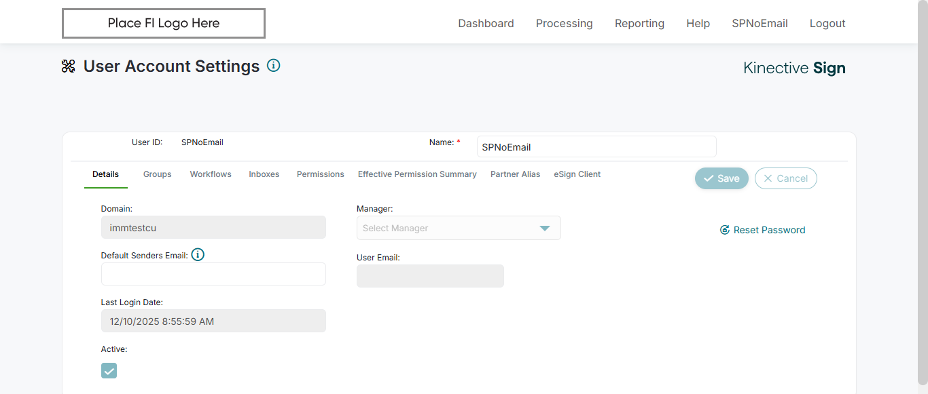Image resolution: width=928 pixels, height=394 pixels.
Task: Click the Cancel button
Action: click(x=785, y=178)
